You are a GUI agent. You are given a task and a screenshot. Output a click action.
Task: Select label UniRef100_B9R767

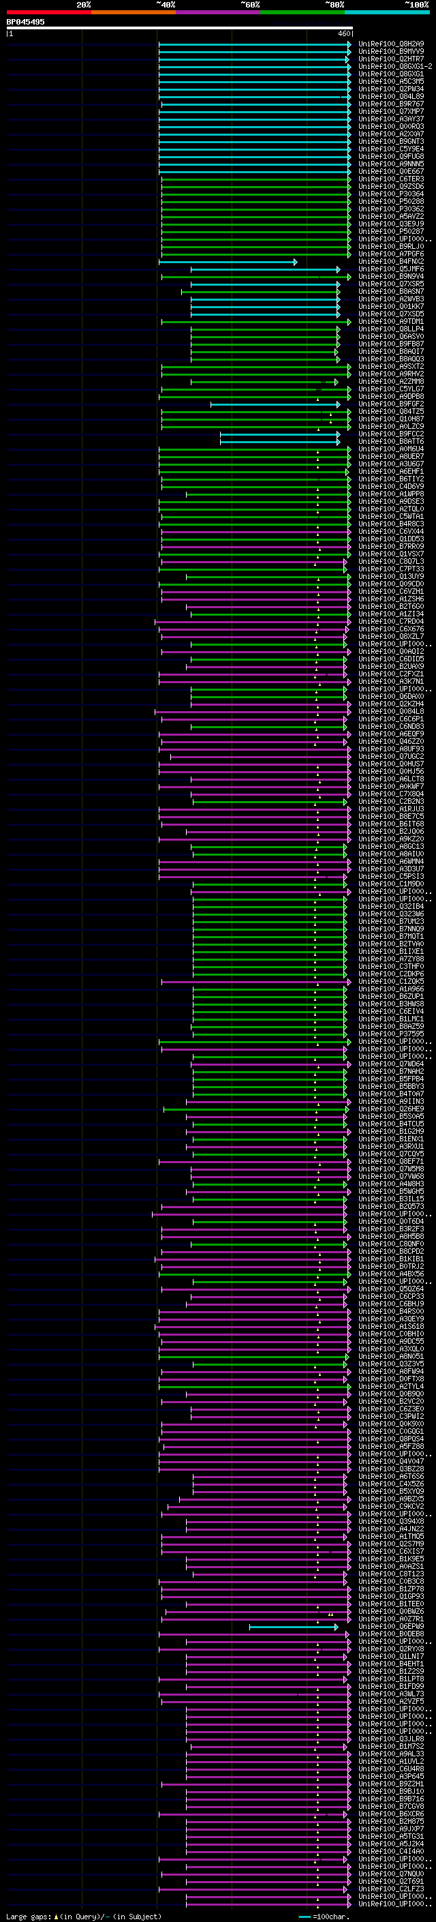pos(391,104)
